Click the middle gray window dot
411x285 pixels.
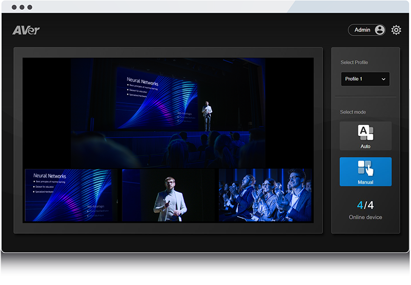click(22, 7)
